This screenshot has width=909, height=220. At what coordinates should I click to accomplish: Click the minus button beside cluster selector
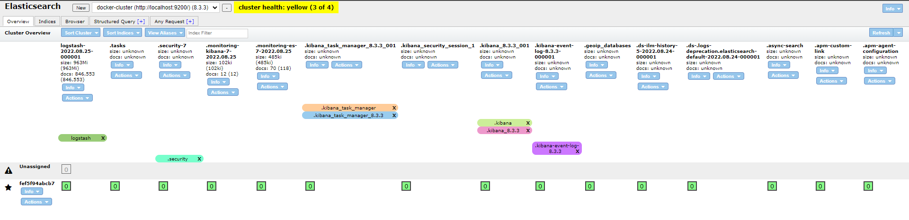click(x=227, y=8)
